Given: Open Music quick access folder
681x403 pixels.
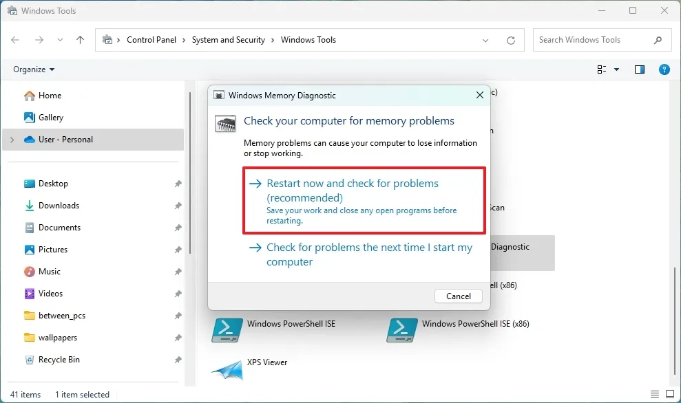Looking at the screenshot, I should (x=42, y=272).
